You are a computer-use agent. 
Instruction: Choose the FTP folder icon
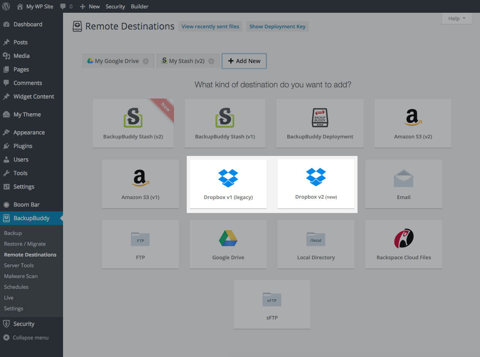(x=140, y=239)
